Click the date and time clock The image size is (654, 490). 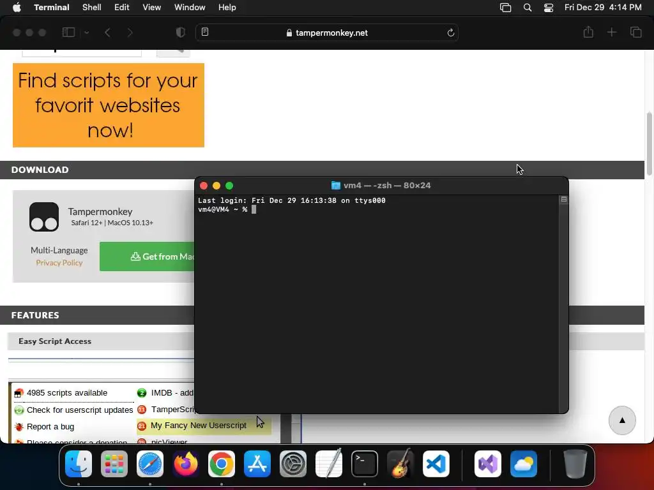[603, 8]
